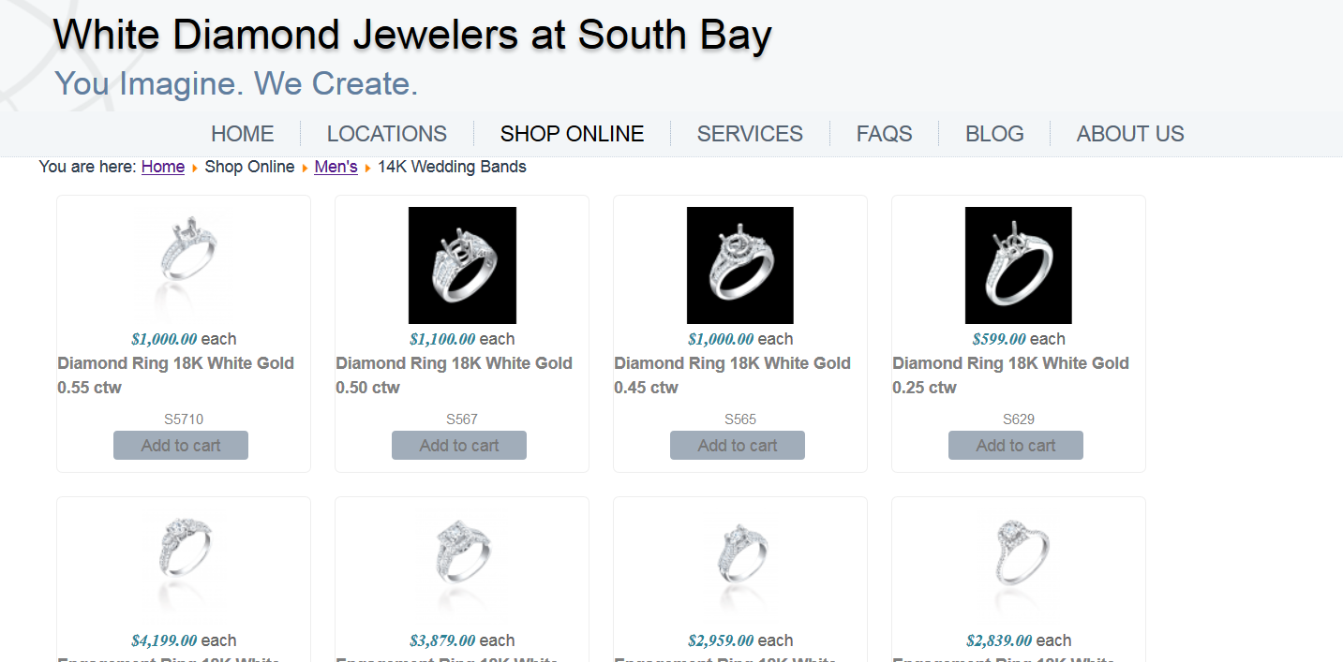Open the FAQS page
The width and height of the screenshot is (1343, 662).
(x=884, y=134)
